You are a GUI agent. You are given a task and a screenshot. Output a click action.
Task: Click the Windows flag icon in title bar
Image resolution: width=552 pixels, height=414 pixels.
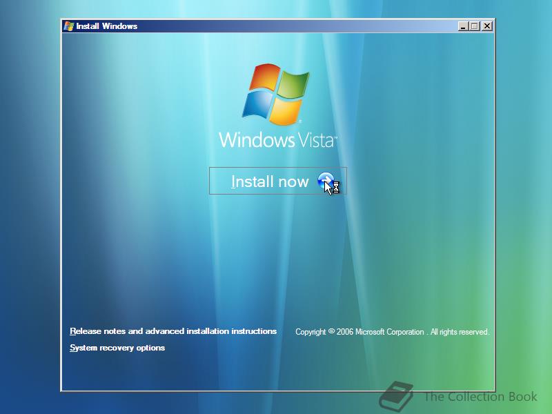(69, 26)
